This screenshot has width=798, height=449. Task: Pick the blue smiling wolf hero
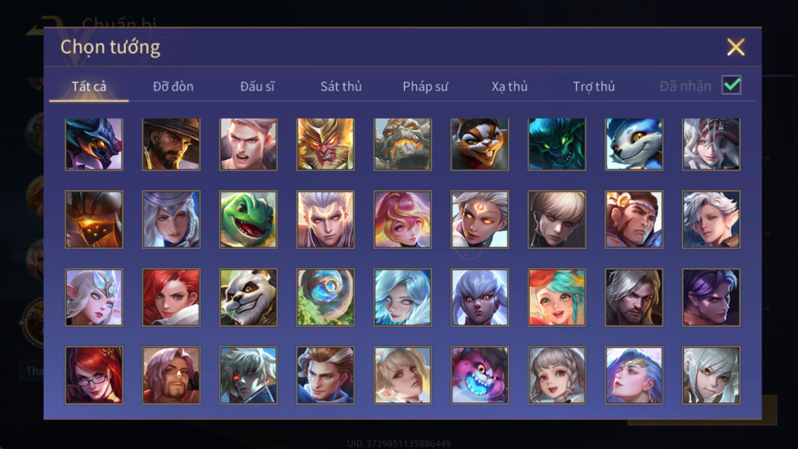(x=634, y=144)
